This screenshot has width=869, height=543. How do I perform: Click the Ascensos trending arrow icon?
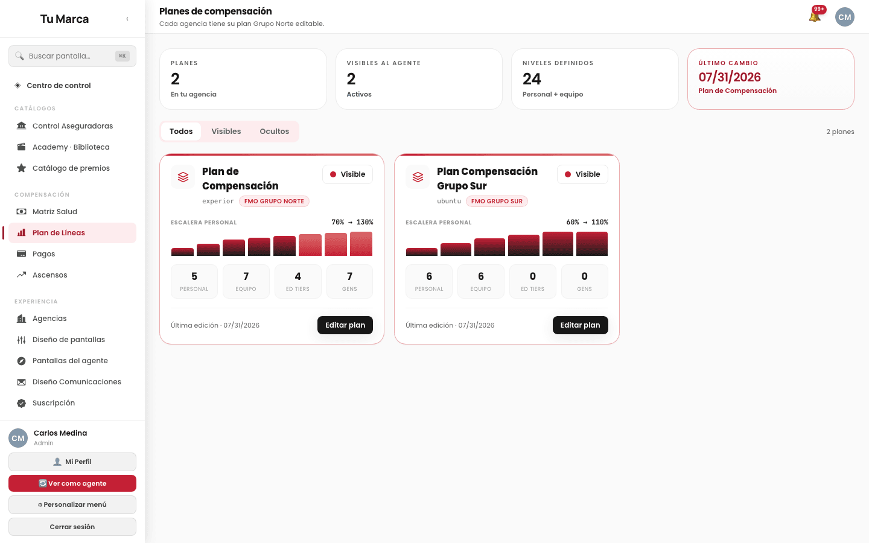click(22, 275)
